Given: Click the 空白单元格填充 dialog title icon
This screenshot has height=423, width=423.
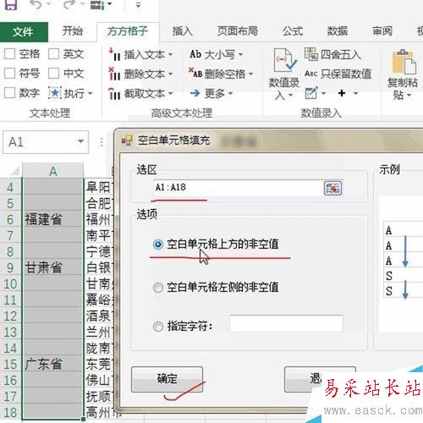Looking at the screenshot, I should pyautogui.click(x=126, y=140).
